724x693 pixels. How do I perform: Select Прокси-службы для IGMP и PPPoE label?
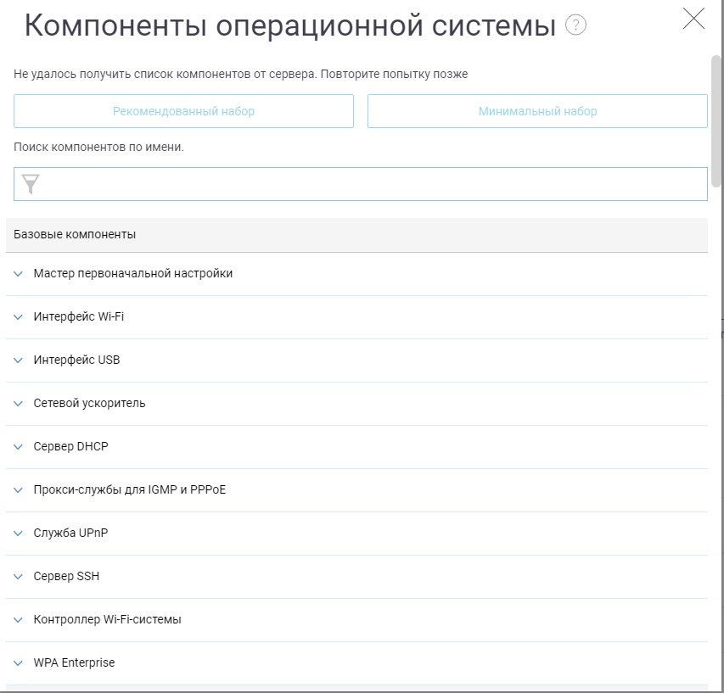[x=130, y=489]
